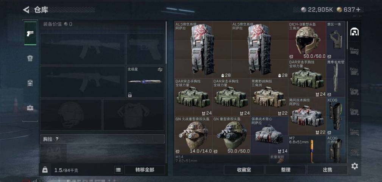Click the back arrow beside 仓库
Image resolution: width=382 pixels, height=182 pixels.
pos(26,10)
